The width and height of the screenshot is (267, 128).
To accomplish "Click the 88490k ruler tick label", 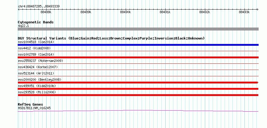I will 125,12.
